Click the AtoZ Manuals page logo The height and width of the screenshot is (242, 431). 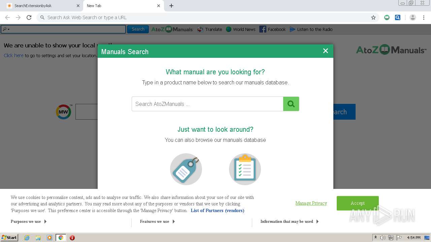point(391,50)
